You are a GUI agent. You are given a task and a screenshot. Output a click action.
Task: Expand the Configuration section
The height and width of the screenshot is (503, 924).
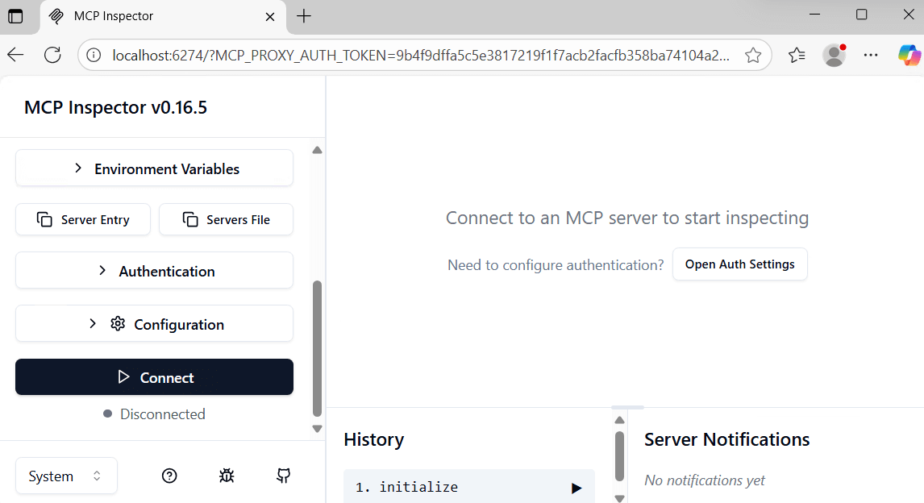point(154,324)
